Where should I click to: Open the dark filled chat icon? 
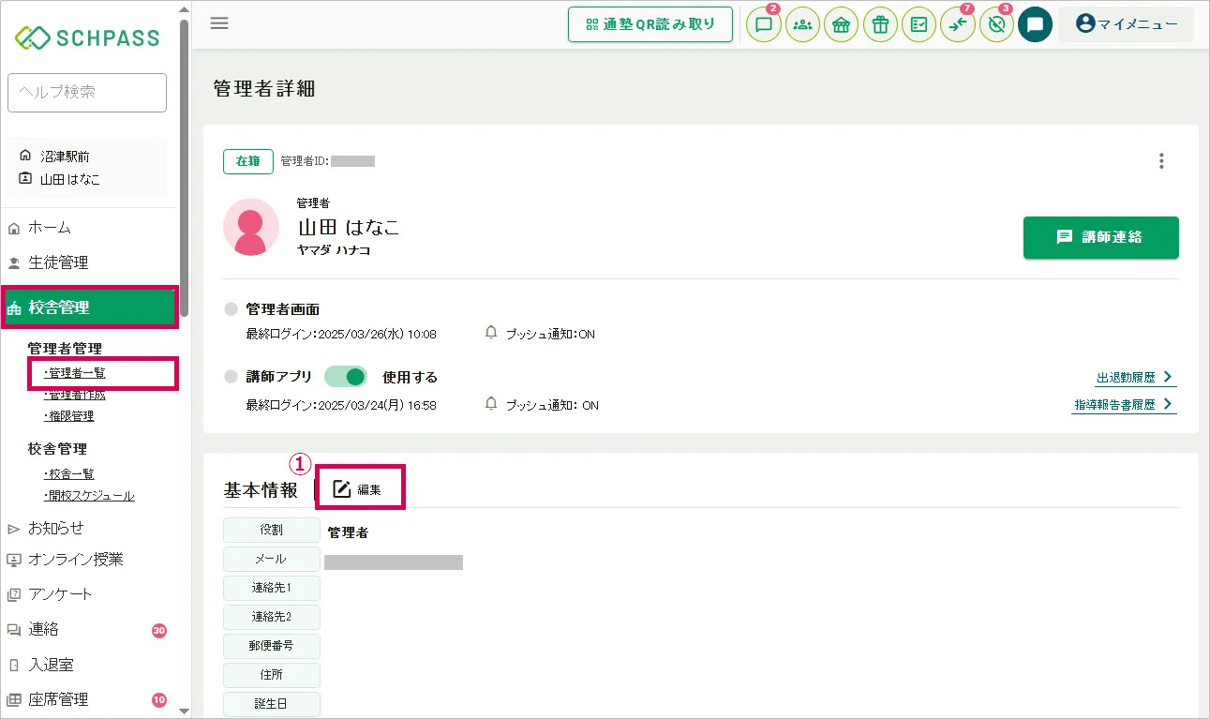pos(1035,25)
